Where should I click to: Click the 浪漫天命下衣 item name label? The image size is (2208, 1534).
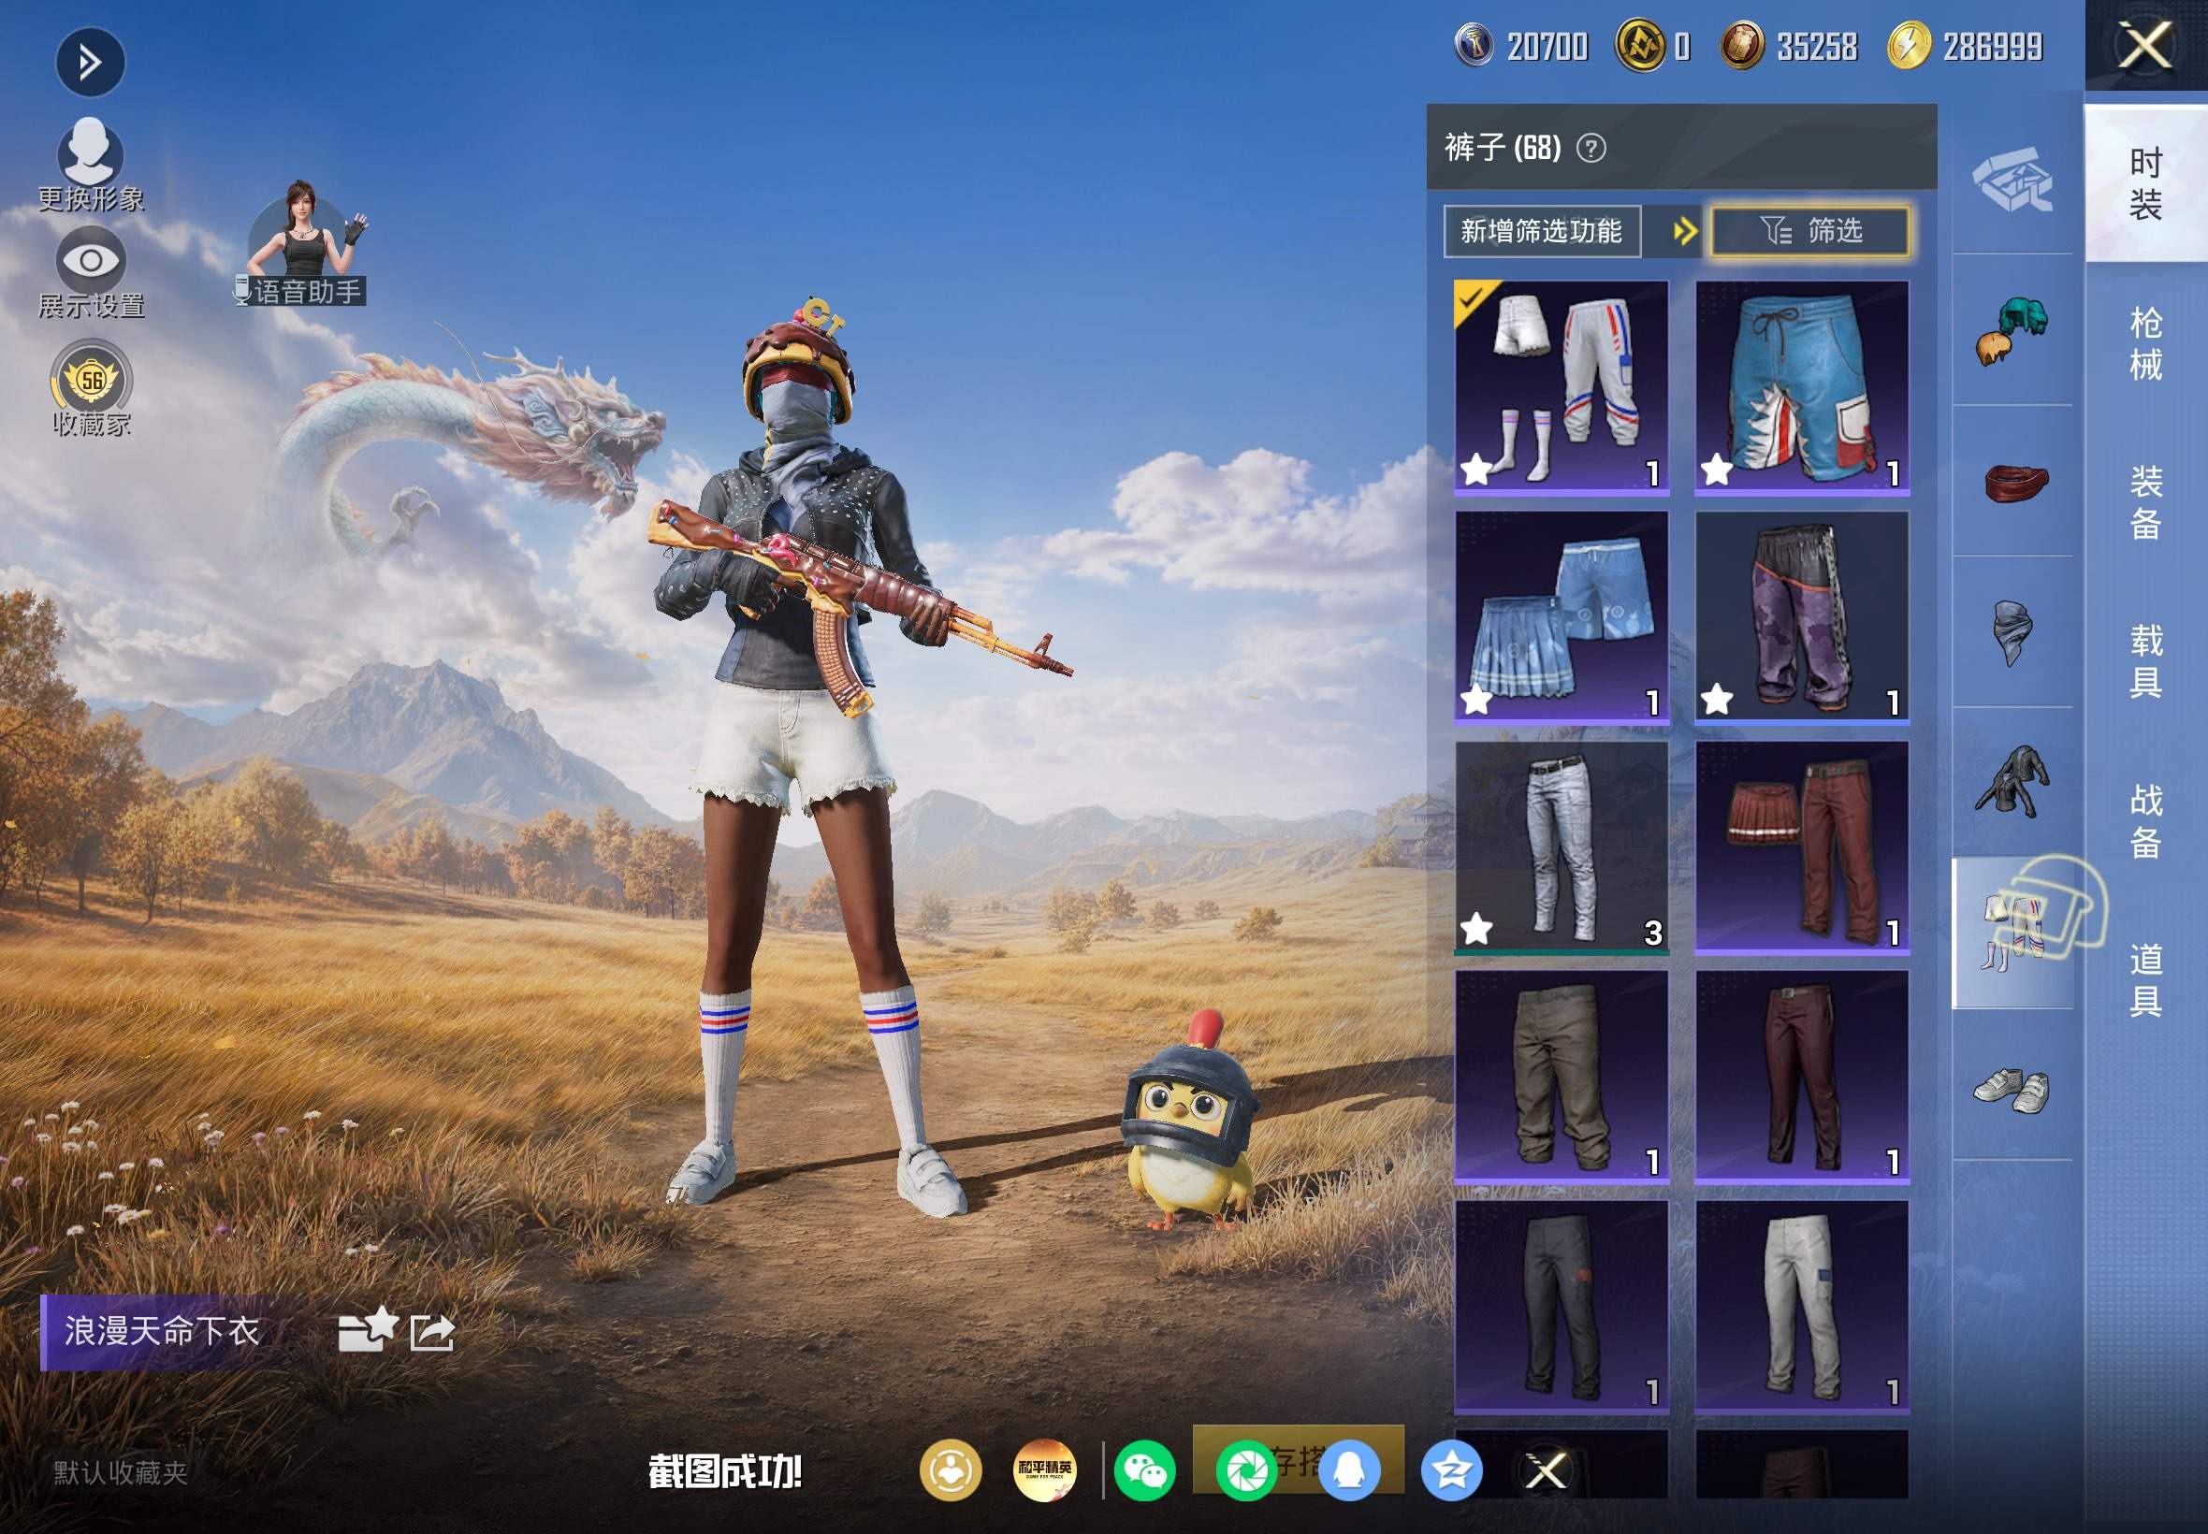[162, 1331]
